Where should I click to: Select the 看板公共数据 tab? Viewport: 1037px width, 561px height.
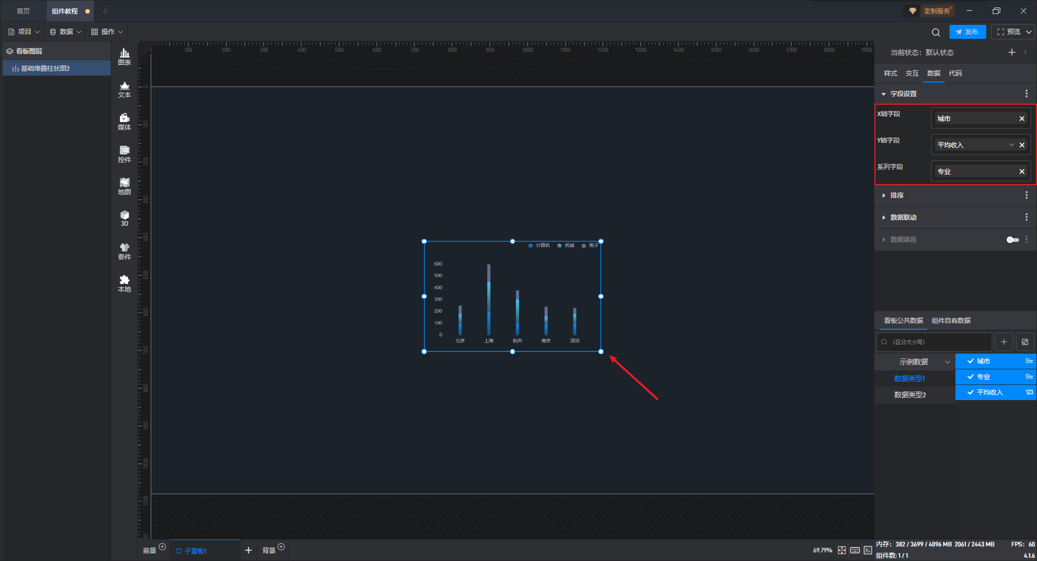tap(903, 321)
